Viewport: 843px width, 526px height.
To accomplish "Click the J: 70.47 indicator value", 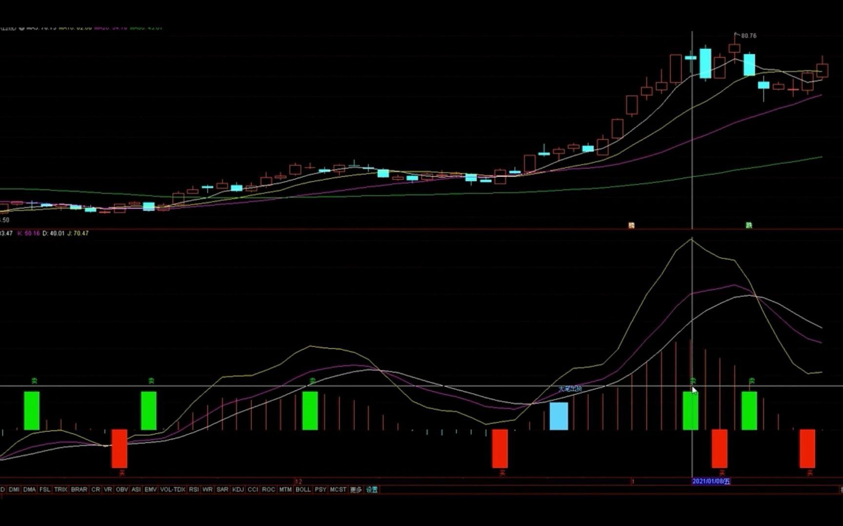I will pyautogui.click(x=78, y=233).
